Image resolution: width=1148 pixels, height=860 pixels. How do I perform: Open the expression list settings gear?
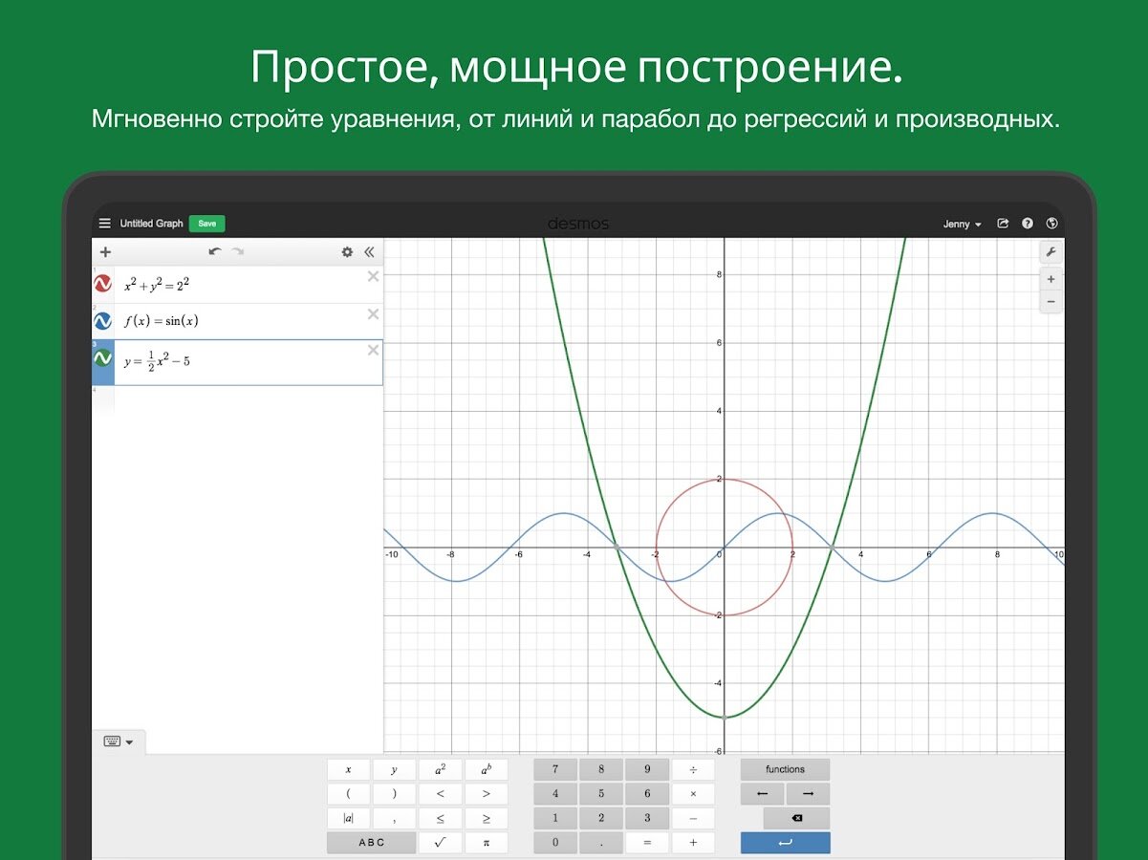346,251
